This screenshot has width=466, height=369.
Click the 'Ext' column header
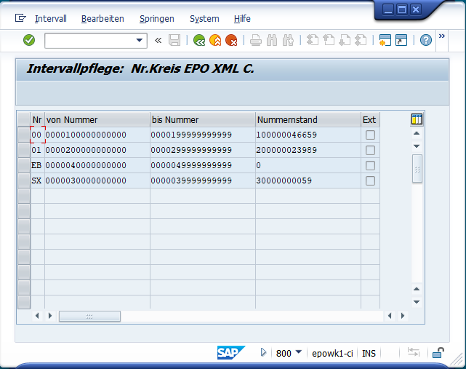pyautogui.click(x=370, y=119)
